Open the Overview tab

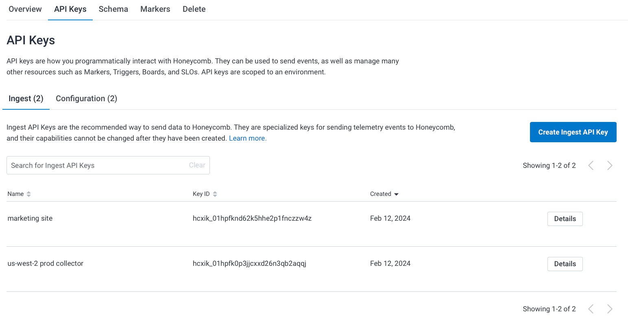pyautogui.click(x=25, y=9)
